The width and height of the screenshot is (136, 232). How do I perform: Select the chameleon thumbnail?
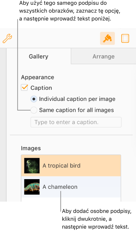coord(32,187)
